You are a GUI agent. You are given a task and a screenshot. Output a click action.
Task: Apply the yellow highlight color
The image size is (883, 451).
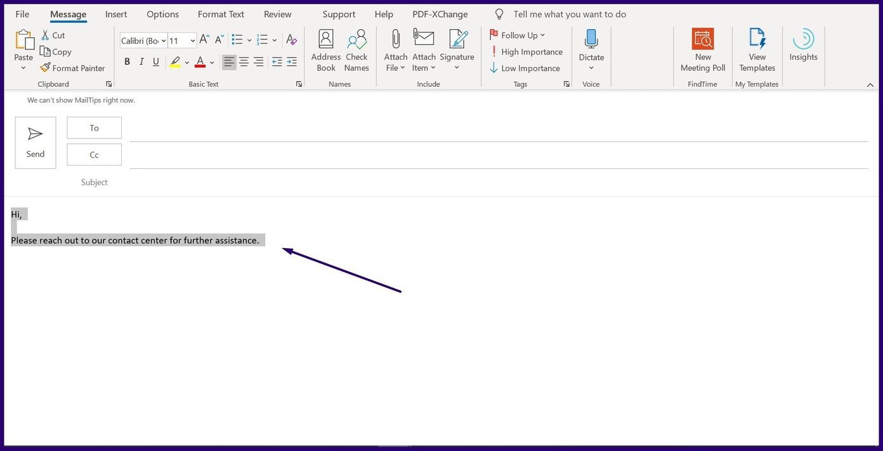coord(175,62)
